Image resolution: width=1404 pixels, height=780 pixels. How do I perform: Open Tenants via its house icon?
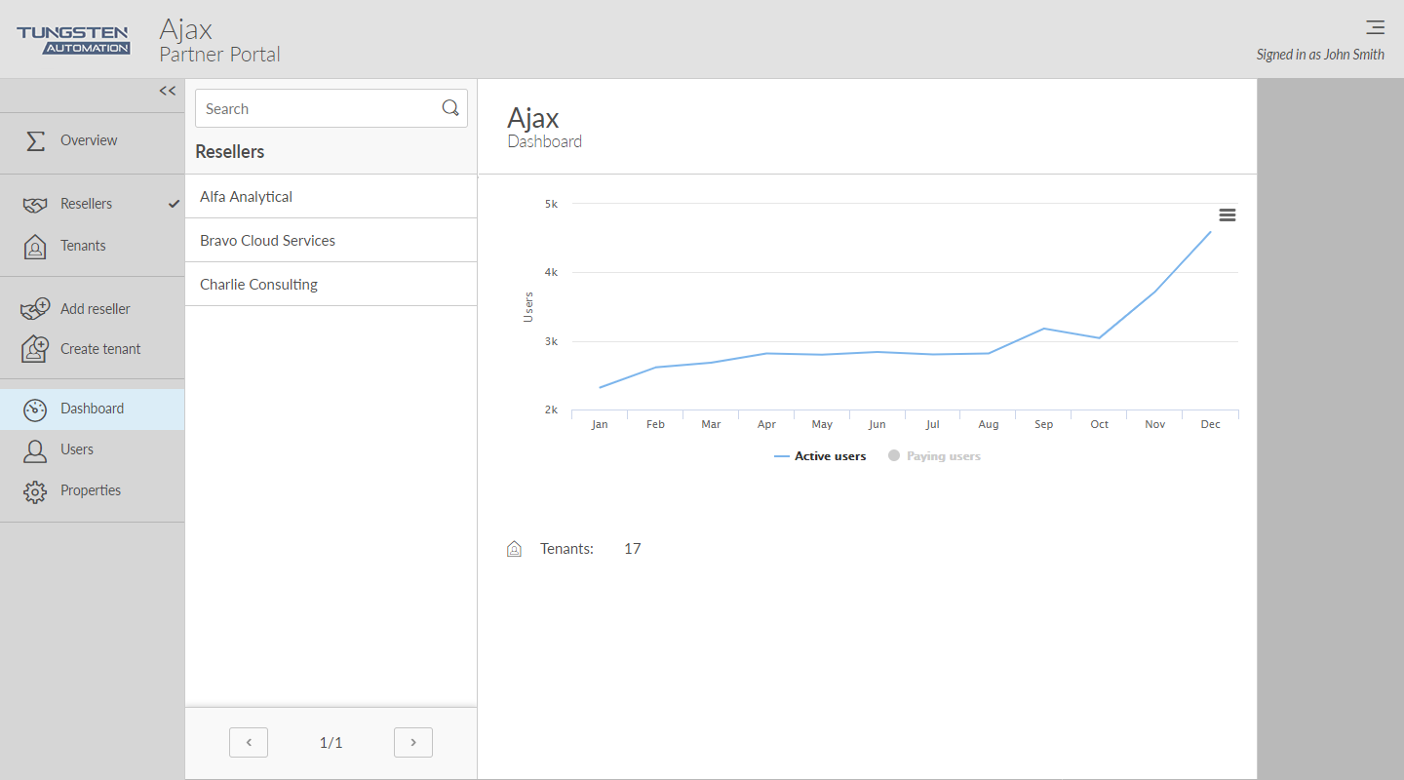click(x=35, y=247)
